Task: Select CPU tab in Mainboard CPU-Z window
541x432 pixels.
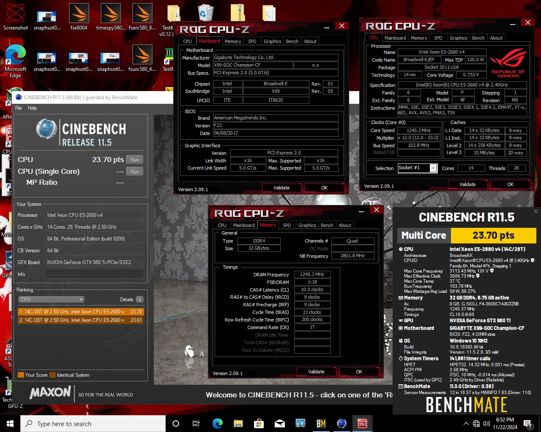Action: pos(188,41)
